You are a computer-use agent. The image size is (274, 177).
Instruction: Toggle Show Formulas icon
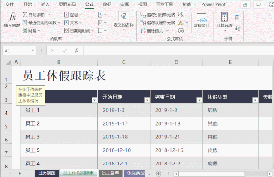[x=181, y=15]
